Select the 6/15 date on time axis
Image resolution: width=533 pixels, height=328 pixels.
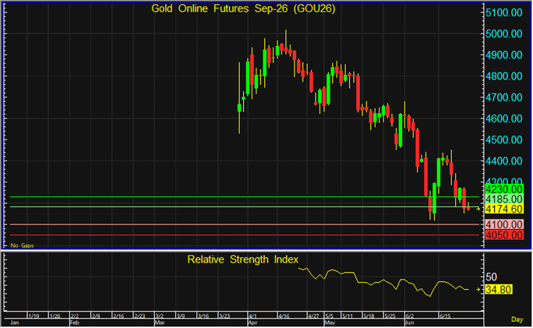pyautogui.click(x=445, y=316)
